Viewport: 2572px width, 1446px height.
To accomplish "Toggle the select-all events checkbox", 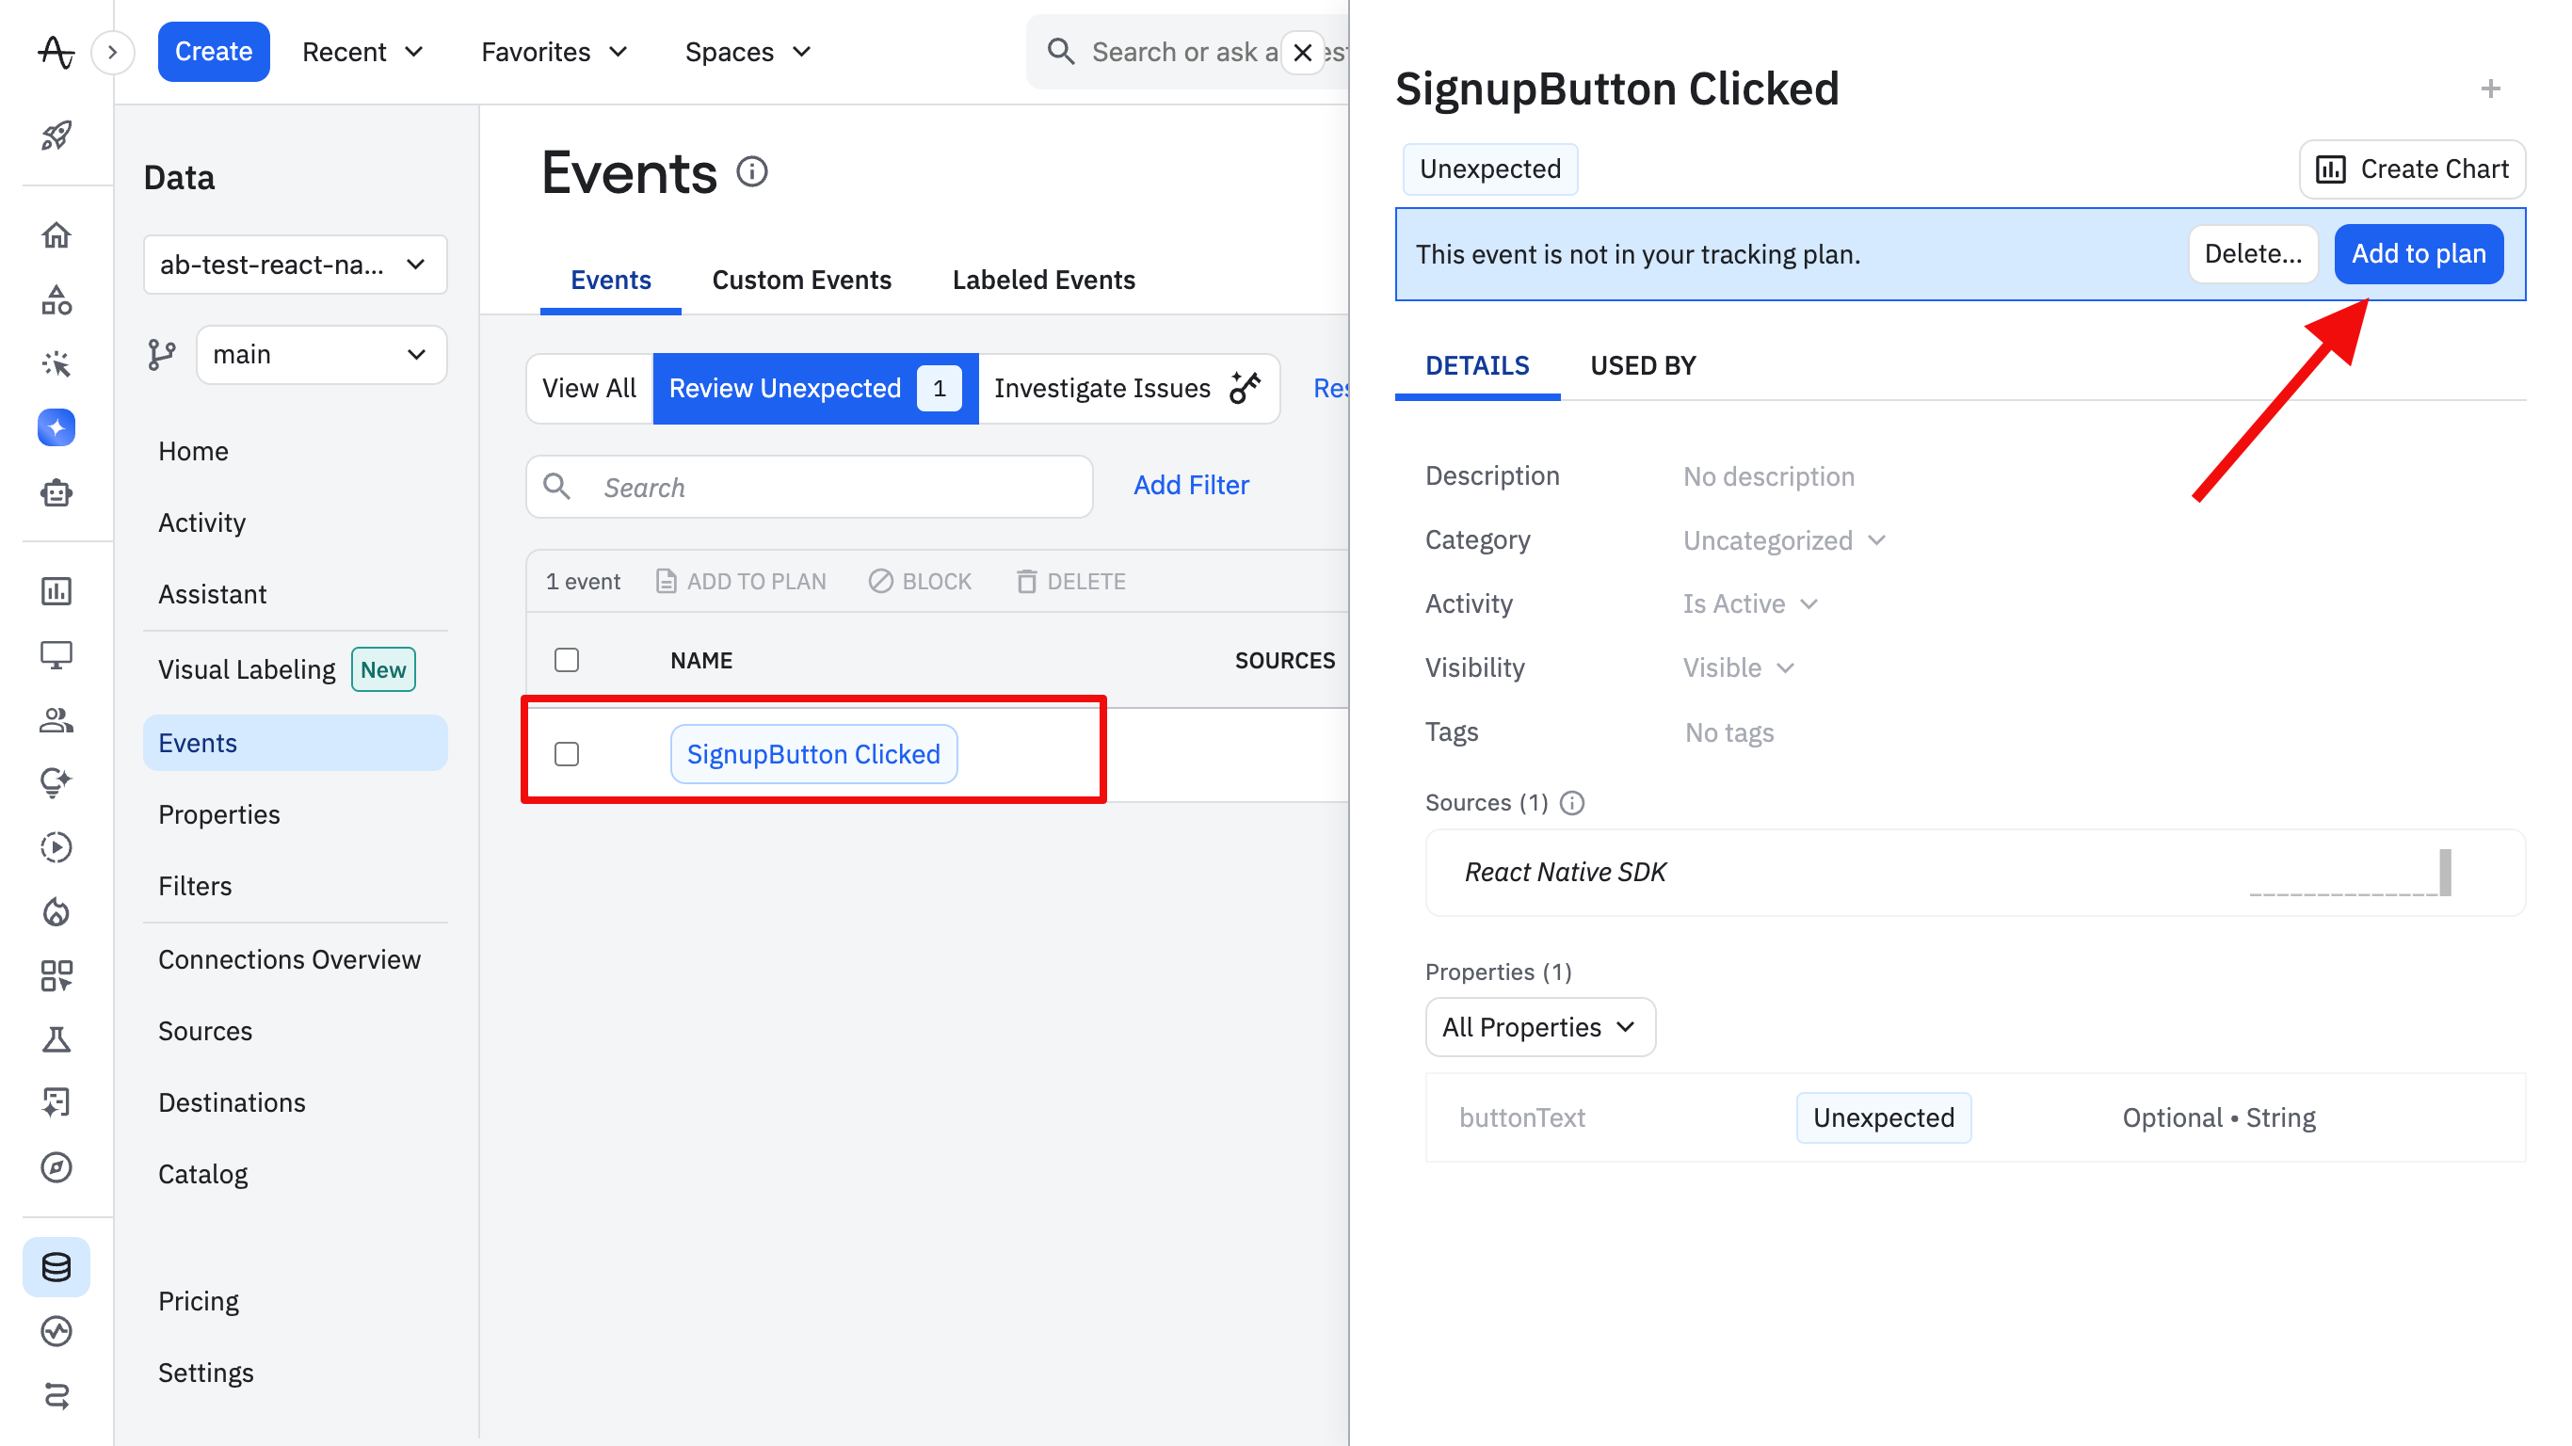I will click(566, 660).
